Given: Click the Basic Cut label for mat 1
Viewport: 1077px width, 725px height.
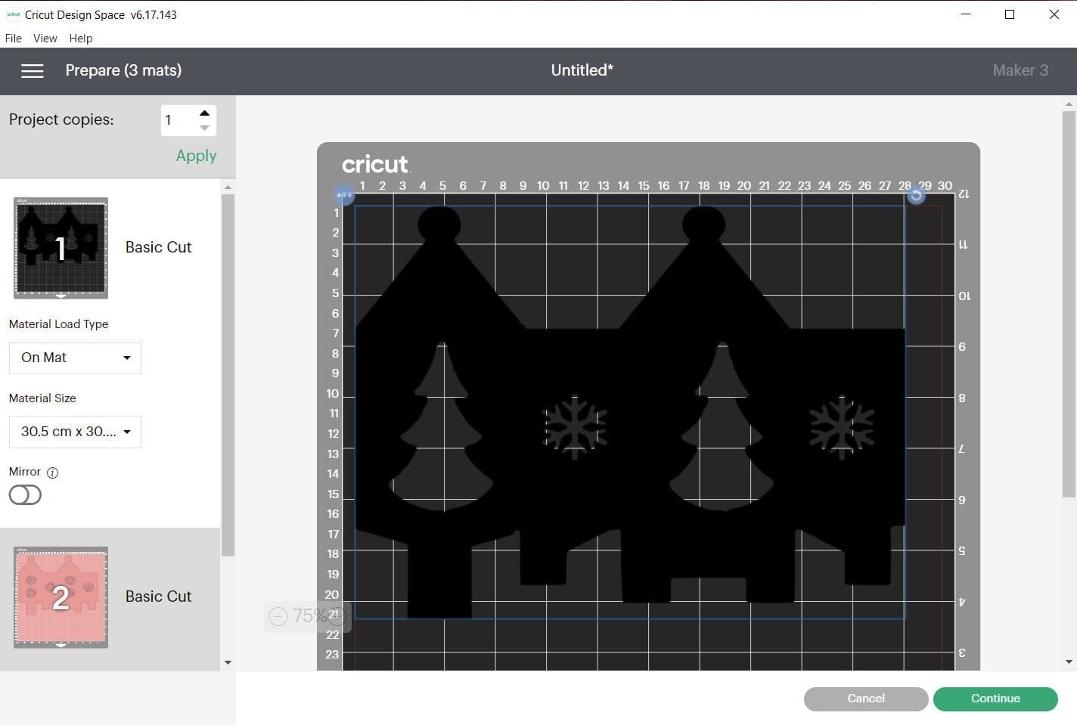Looking at the screenshot, I should [158, 247].
